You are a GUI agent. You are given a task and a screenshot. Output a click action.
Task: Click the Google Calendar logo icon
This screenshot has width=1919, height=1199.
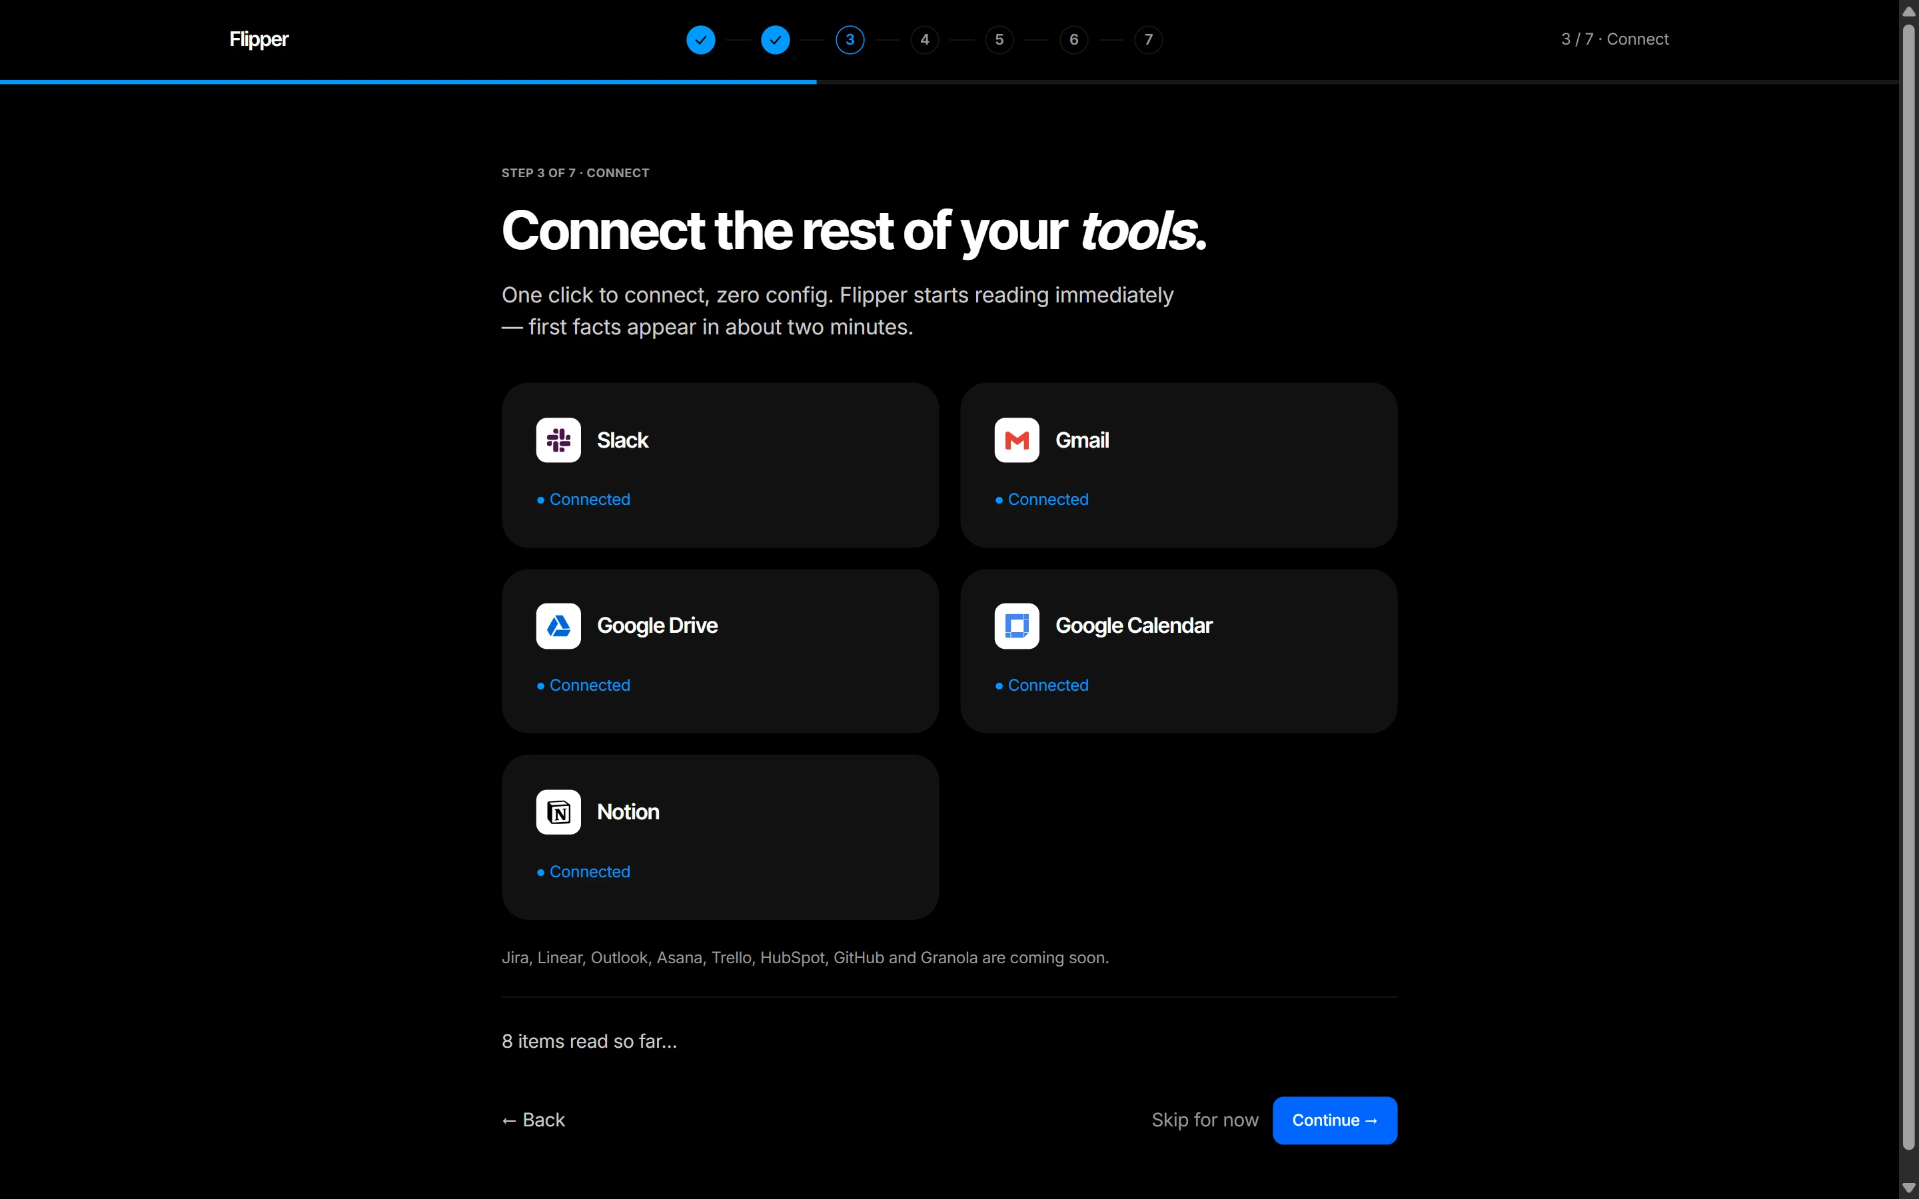pyautogui.click(x=1017, y=625)
